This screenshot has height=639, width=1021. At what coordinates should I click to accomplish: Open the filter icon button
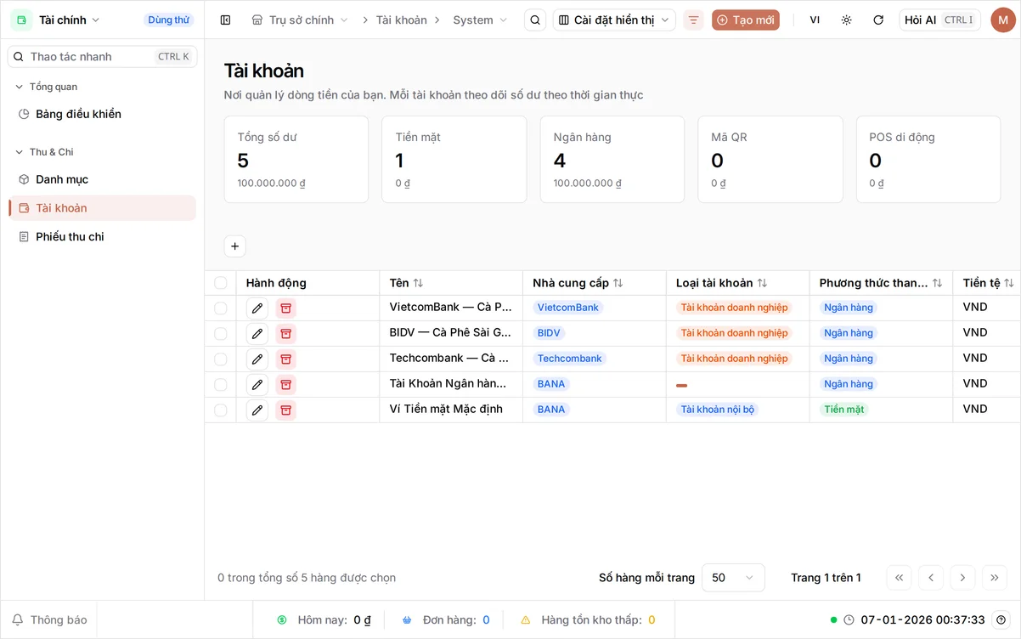click(x=694, y=20)
